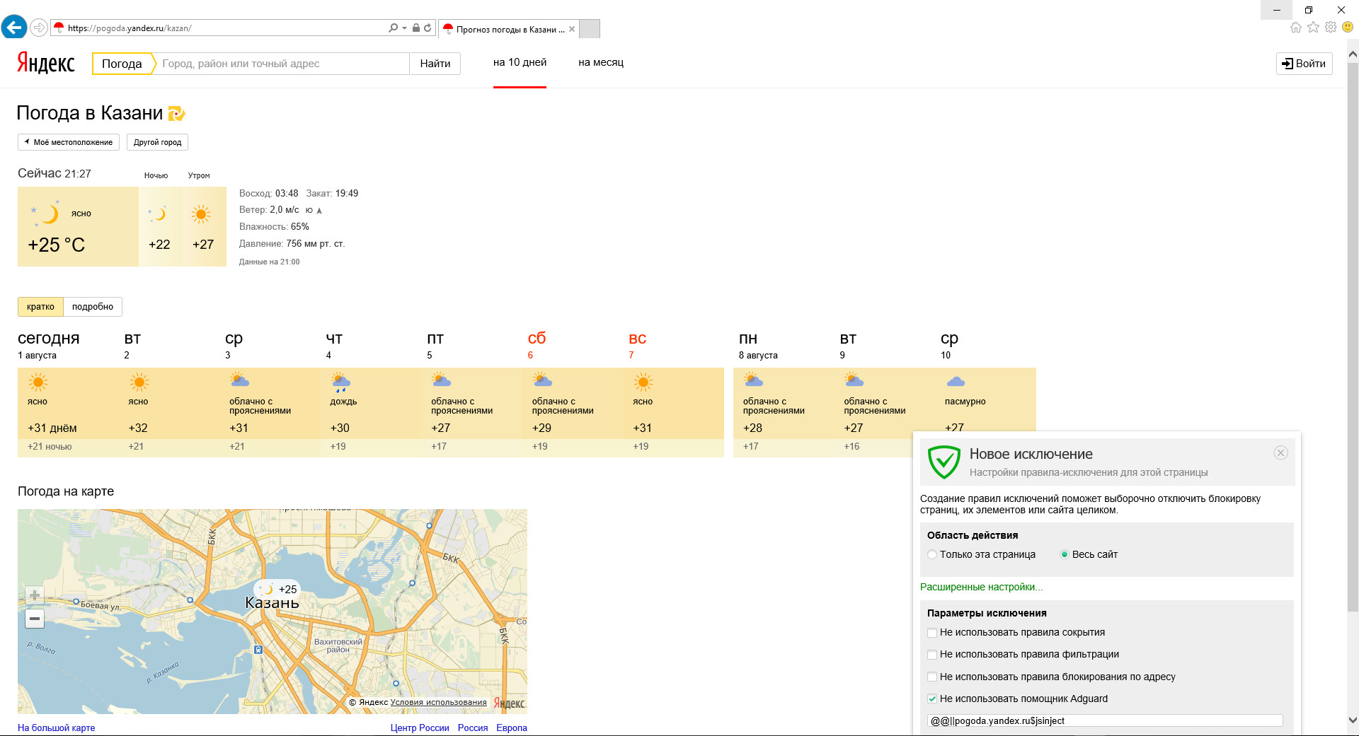Click the partly cloudy icon for пн 8 августа
Viewport: 1359px width, 736px height.
[753, 380]
